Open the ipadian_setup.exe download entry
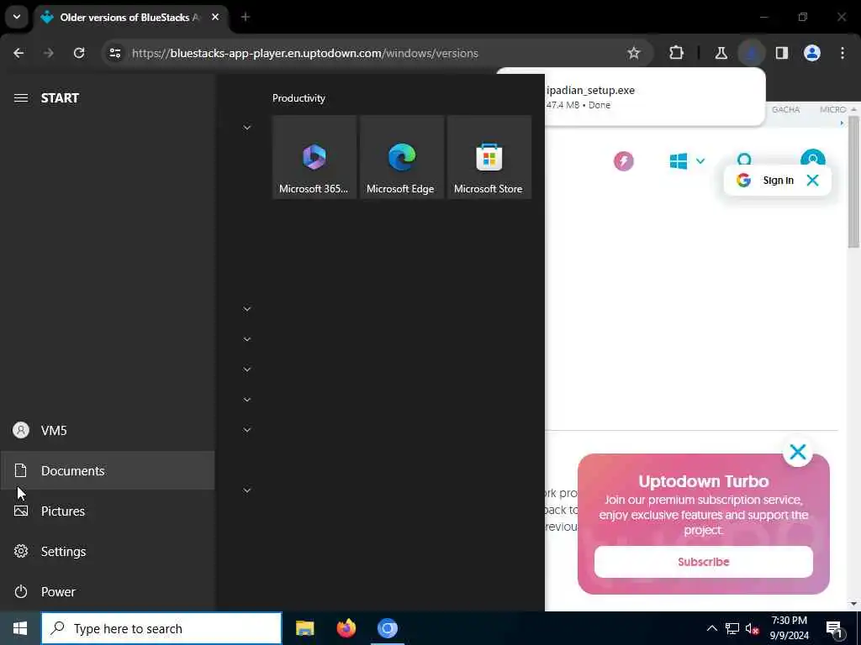The height and width of the screenshot is (645, 861). coord(653,97)
